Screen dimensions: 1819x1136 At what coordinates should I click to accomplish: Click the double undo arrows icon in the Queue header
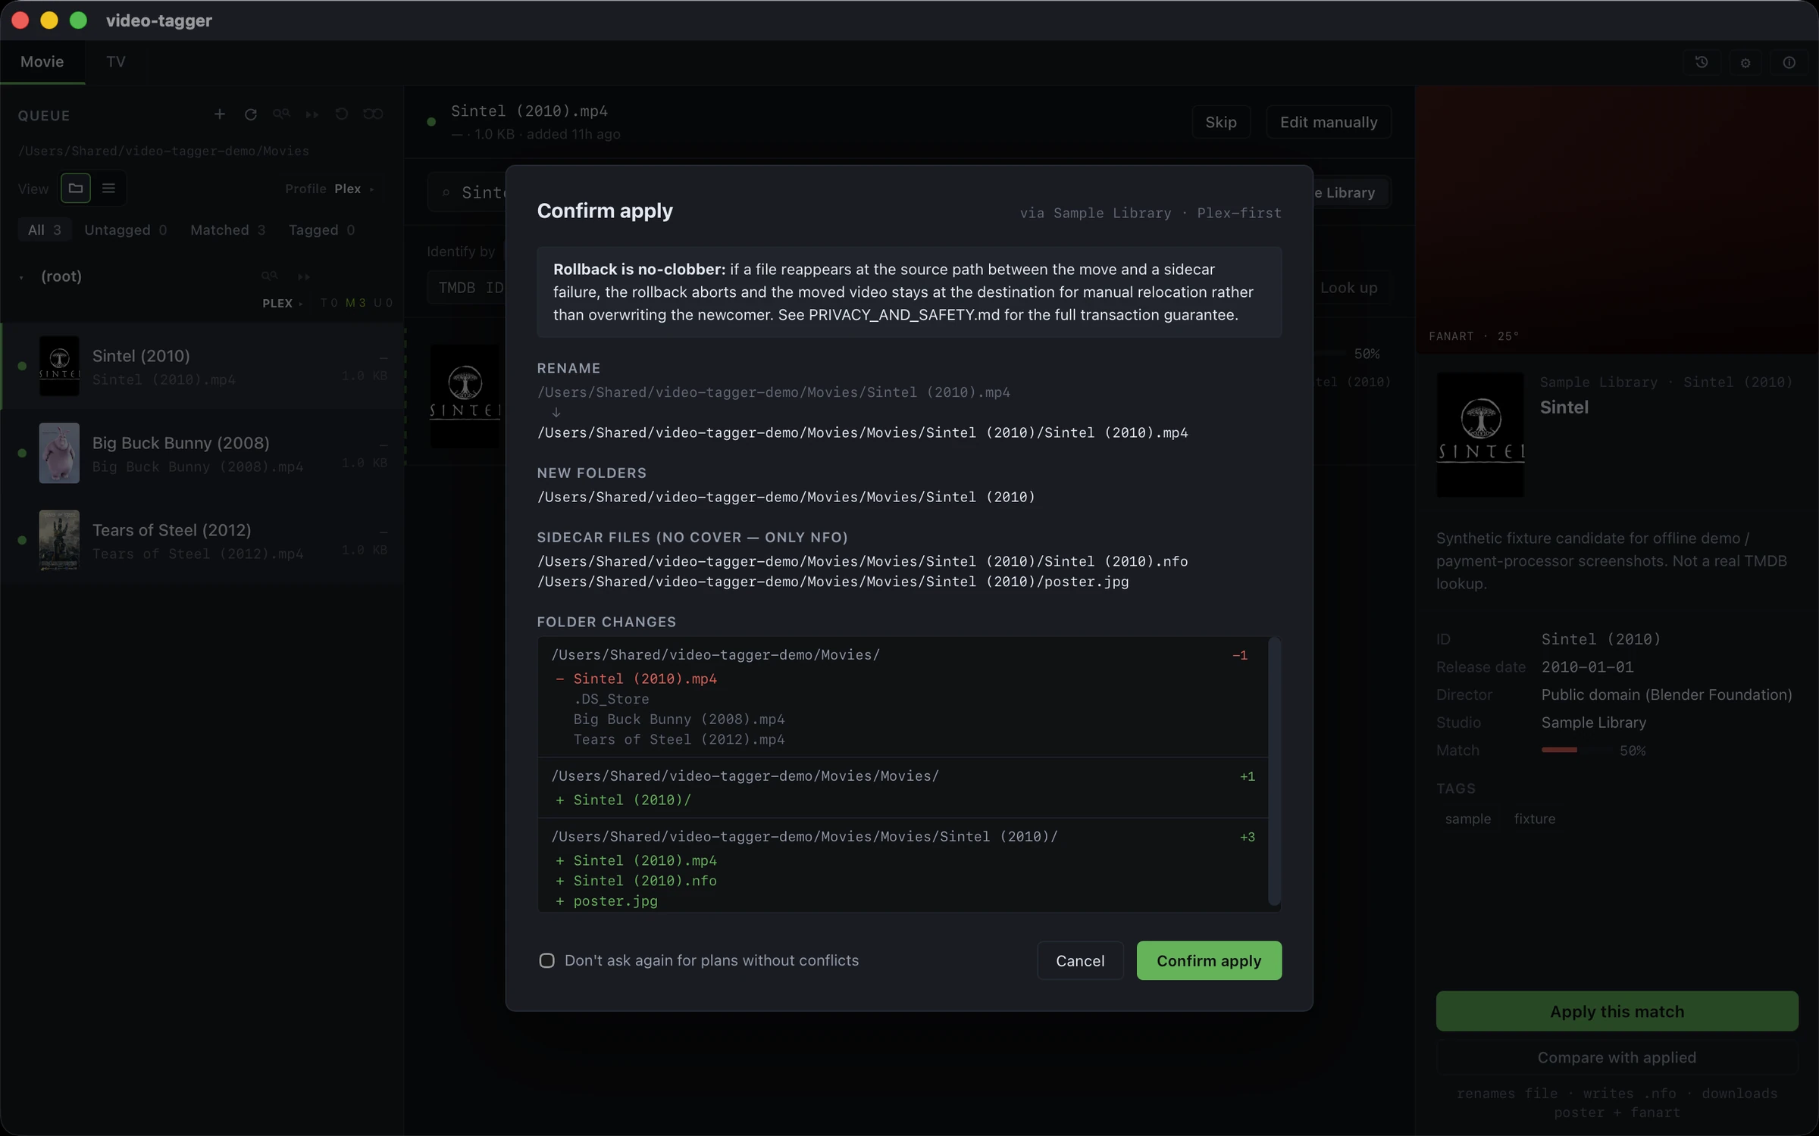[x=373, y=114]
